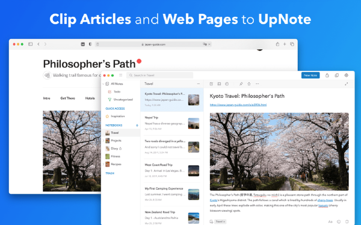Screen dimensions: 361x225
Task: Open the note toolbar's three-dot more menu
Action: tap(257, 84)
